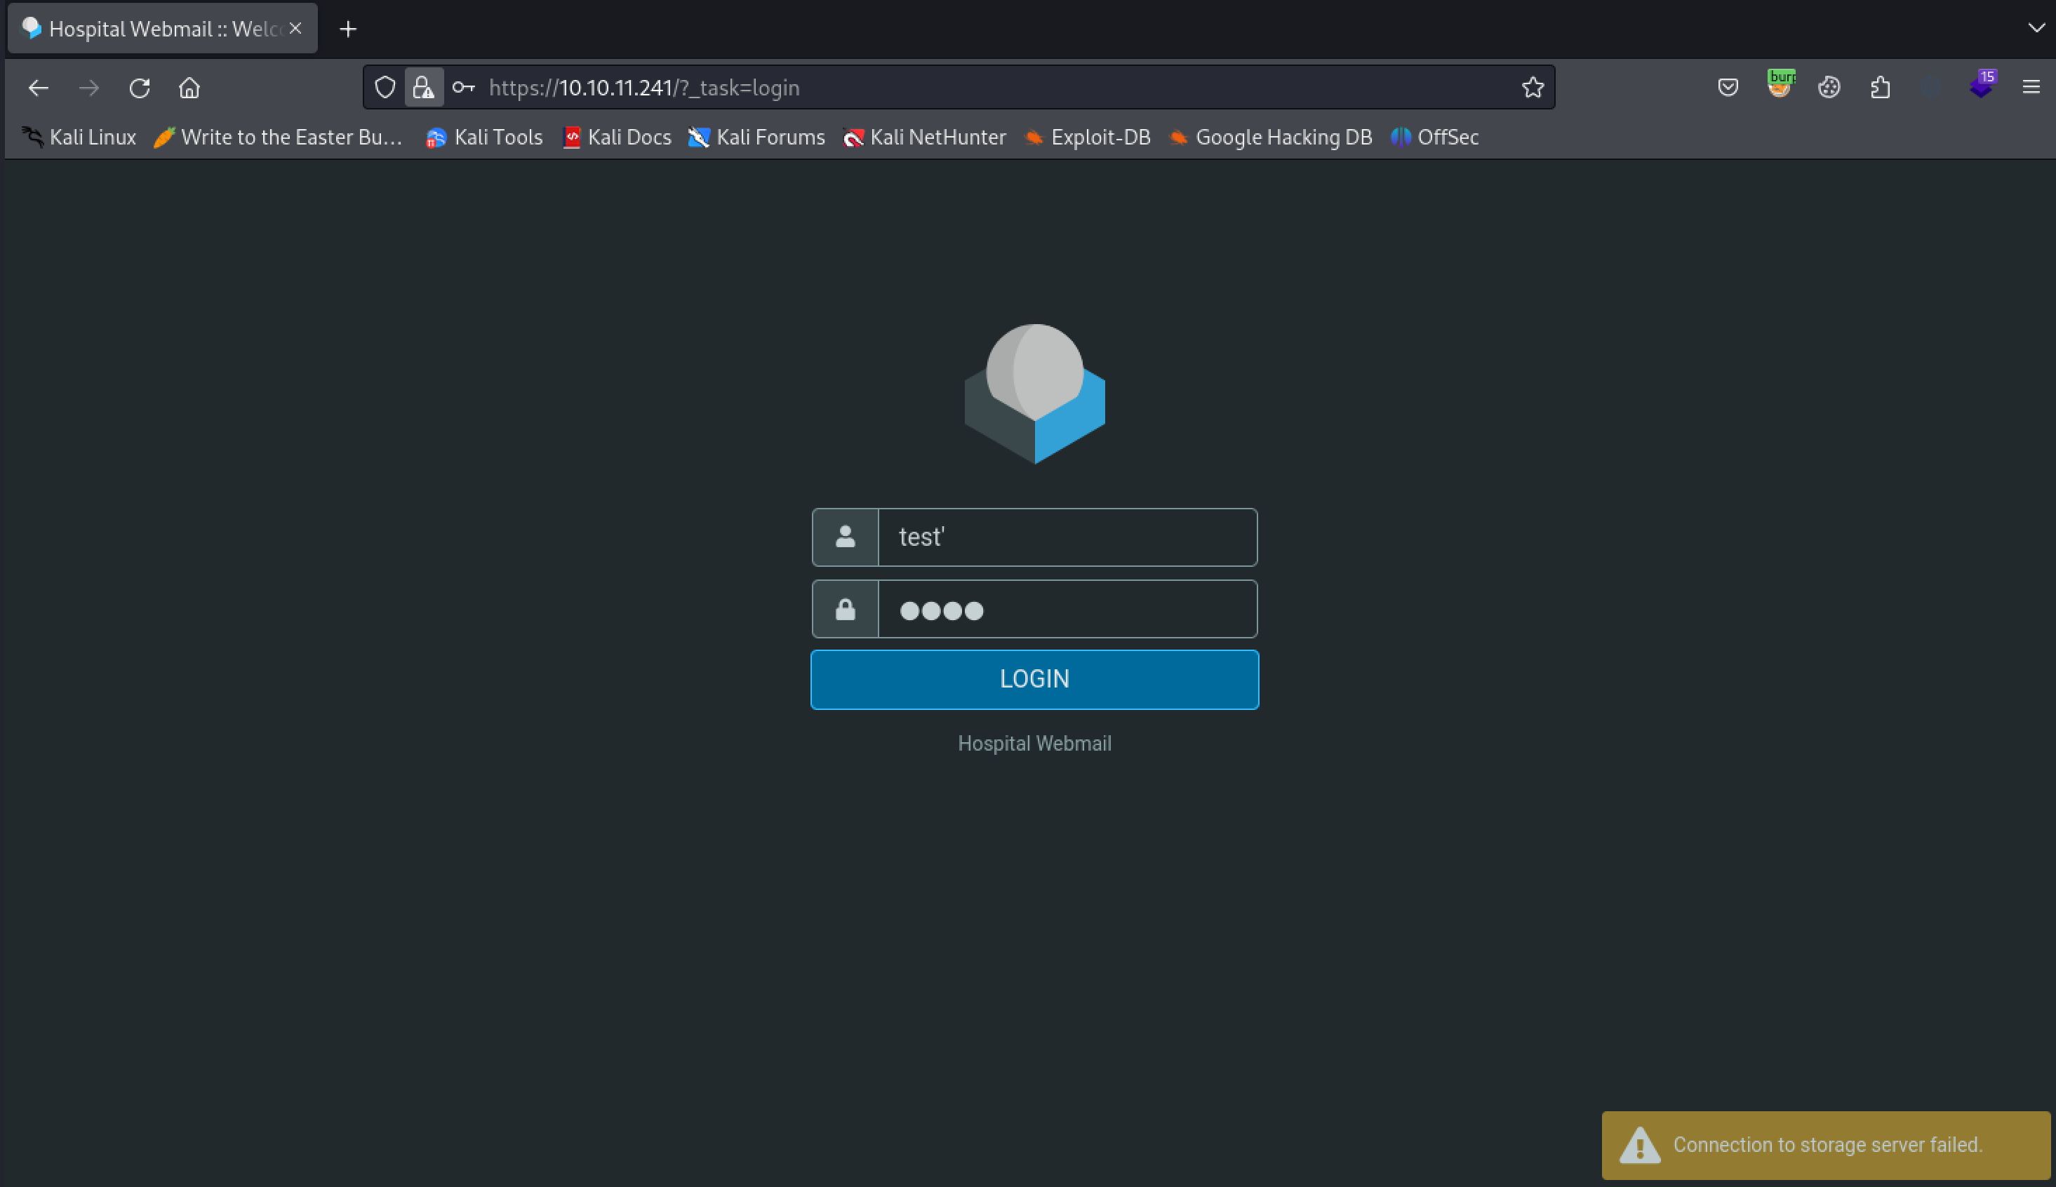The image size is (2056, 1187).
Task: Open the Burp Suite extension icon
Action: 1780,86
